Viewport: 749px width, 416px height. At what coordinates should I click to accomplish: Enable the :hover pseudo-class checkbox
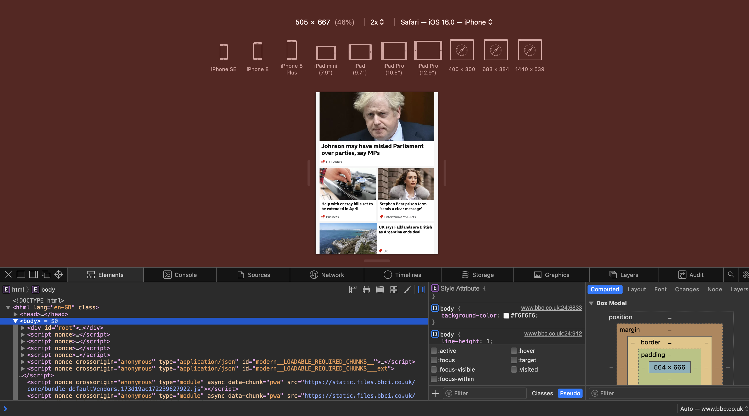pyautogui.click(x=513, y=351)
